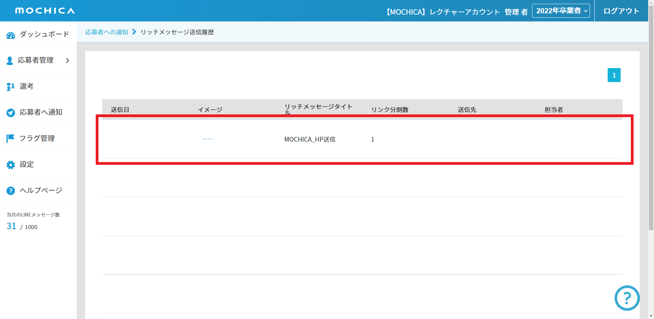
Task: Click the ログアウト button
Action: [x=621, y=11]
